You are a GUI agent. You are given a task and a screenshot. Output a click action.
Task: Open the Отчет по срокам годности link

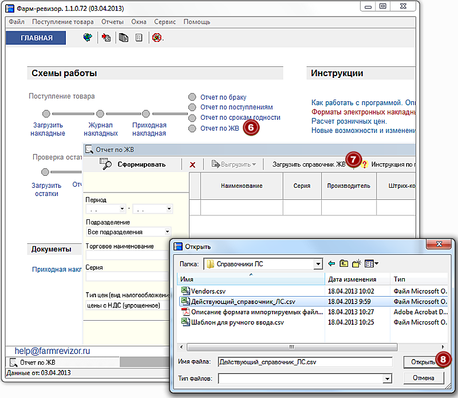[x=240, y=117]
